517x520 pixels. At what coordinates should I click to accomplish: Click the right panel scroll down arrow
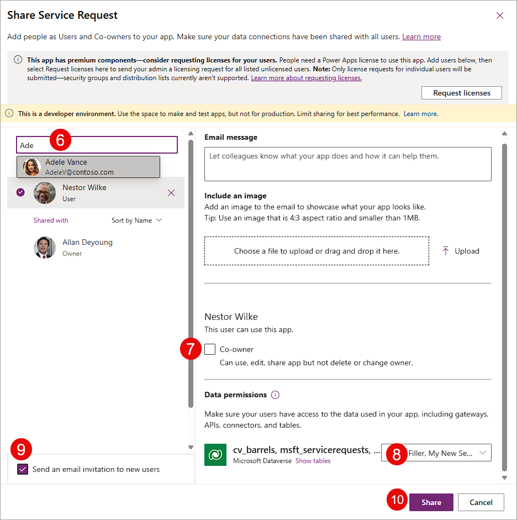pyautogui.click(x=504, y=478)
